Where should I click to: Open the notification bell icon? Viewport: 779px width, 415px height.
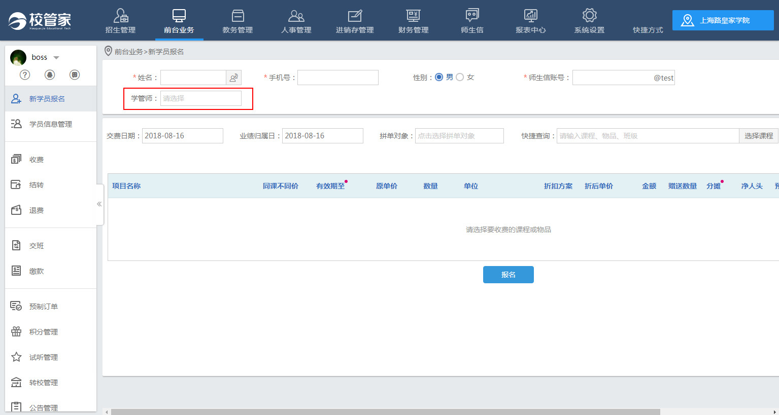[50, 75]
